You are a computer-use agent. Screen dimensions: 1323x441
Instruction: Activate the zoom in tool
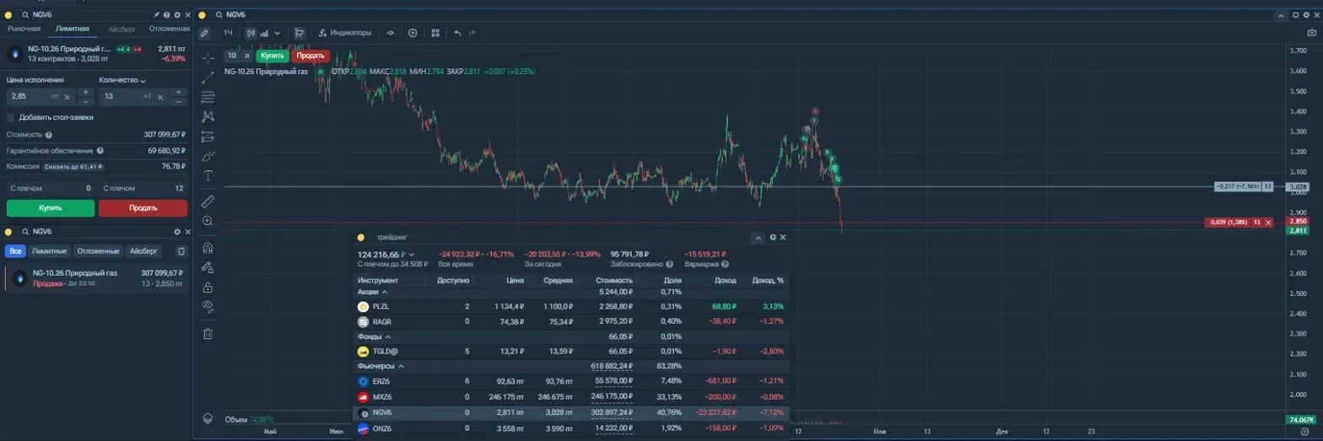[208, 221]
